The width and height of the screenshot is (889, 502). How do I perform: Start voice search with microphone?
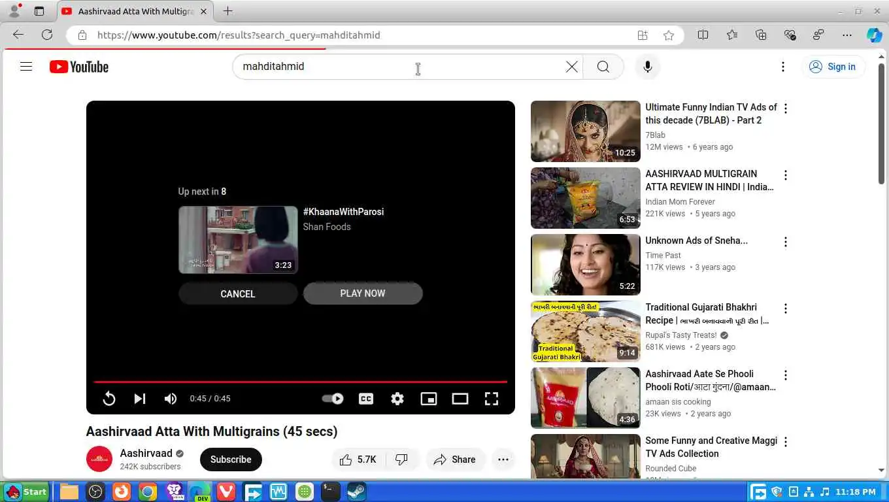(x=647, y=67)
